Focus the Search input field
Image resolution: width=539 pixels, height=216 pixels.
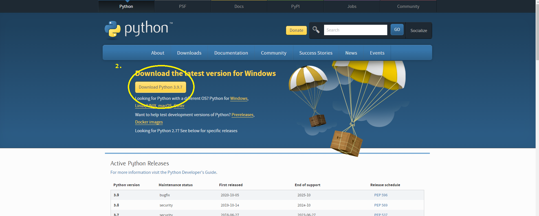point(355,30)
